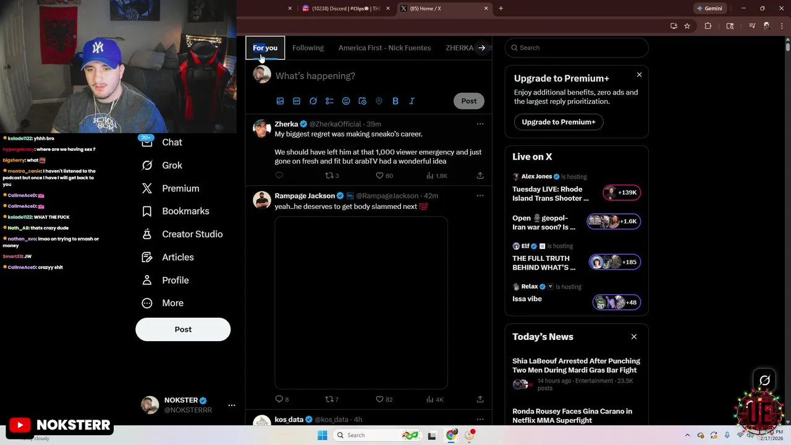Click the large sidebar Post button
Image resolution: width=791 pixels, height=445 pixels.
[x=183, y=329]
